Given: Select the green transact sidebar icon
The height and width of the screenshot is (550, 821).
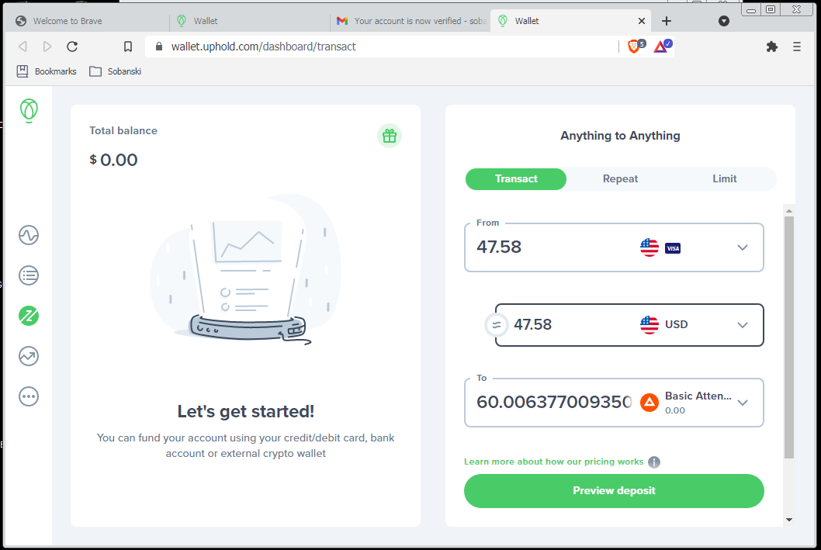Looking at the screenshot, I should [29, 316].
